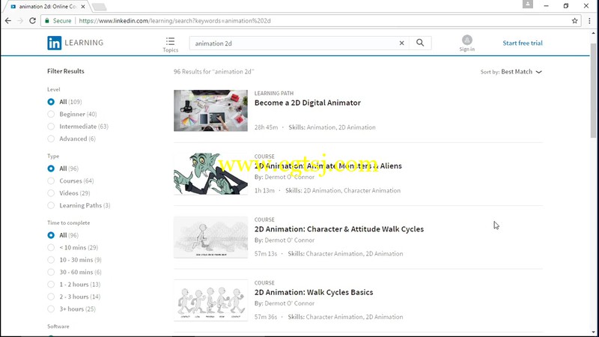599x337 pixels.
Task: Reload the page with refresh icon
Action: pyautogui.click(x=32, y=21)
